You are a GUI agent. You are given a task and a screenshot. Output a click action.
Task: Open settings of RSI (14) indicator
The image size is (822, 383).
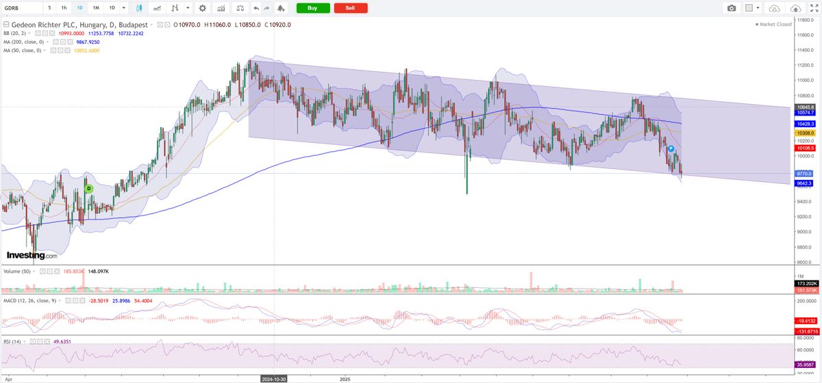point(40,342)
